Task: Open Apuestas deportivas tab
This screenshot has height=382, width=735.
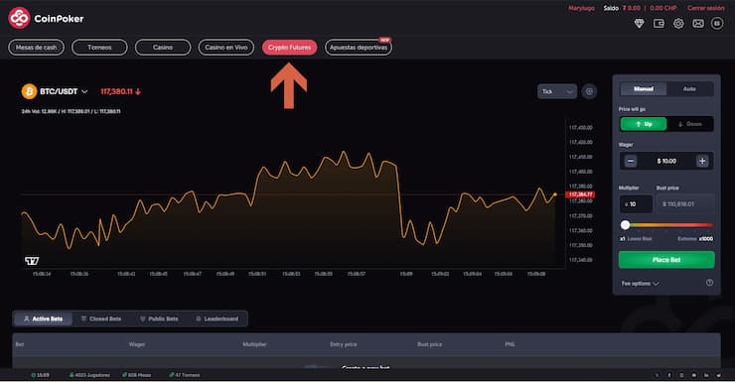Action: 359,48
